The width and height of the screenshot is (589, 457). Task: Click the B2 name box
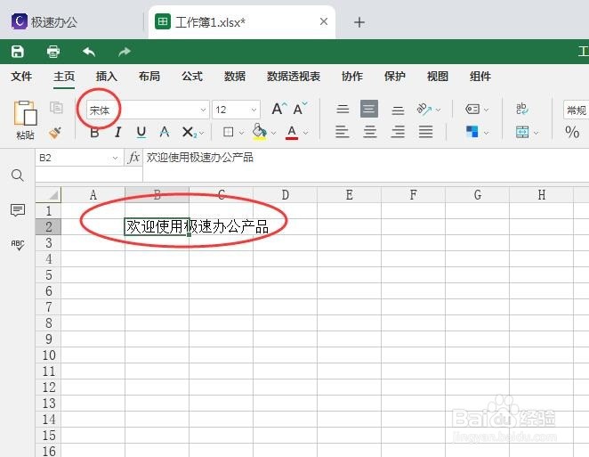point(79,158)
